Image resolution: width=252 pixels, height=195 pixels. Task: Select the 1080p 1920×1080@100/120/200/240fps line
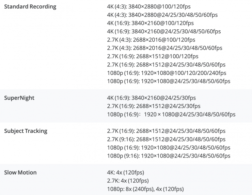pyautogui.click(x=167, y=73)
